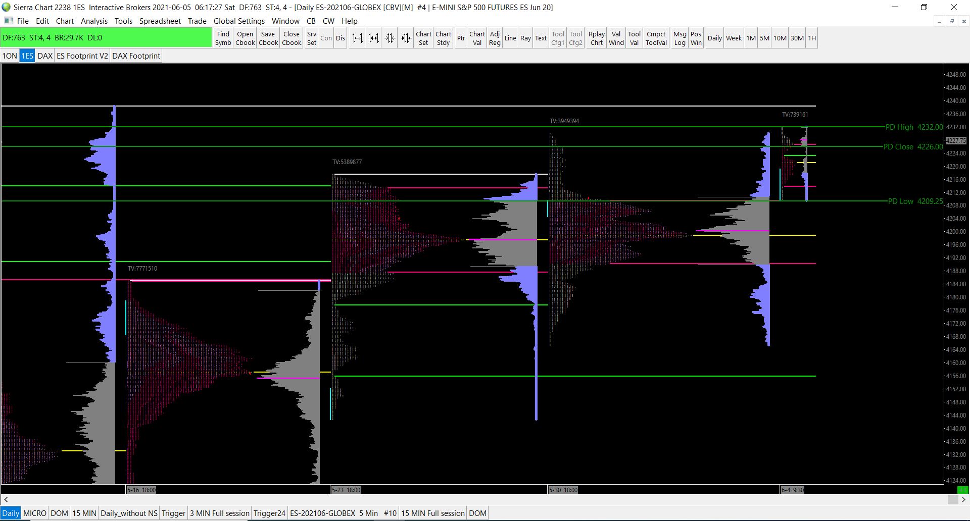Open the File menu
Viewport: 970px width, 521px height.
tap(23, 21)
